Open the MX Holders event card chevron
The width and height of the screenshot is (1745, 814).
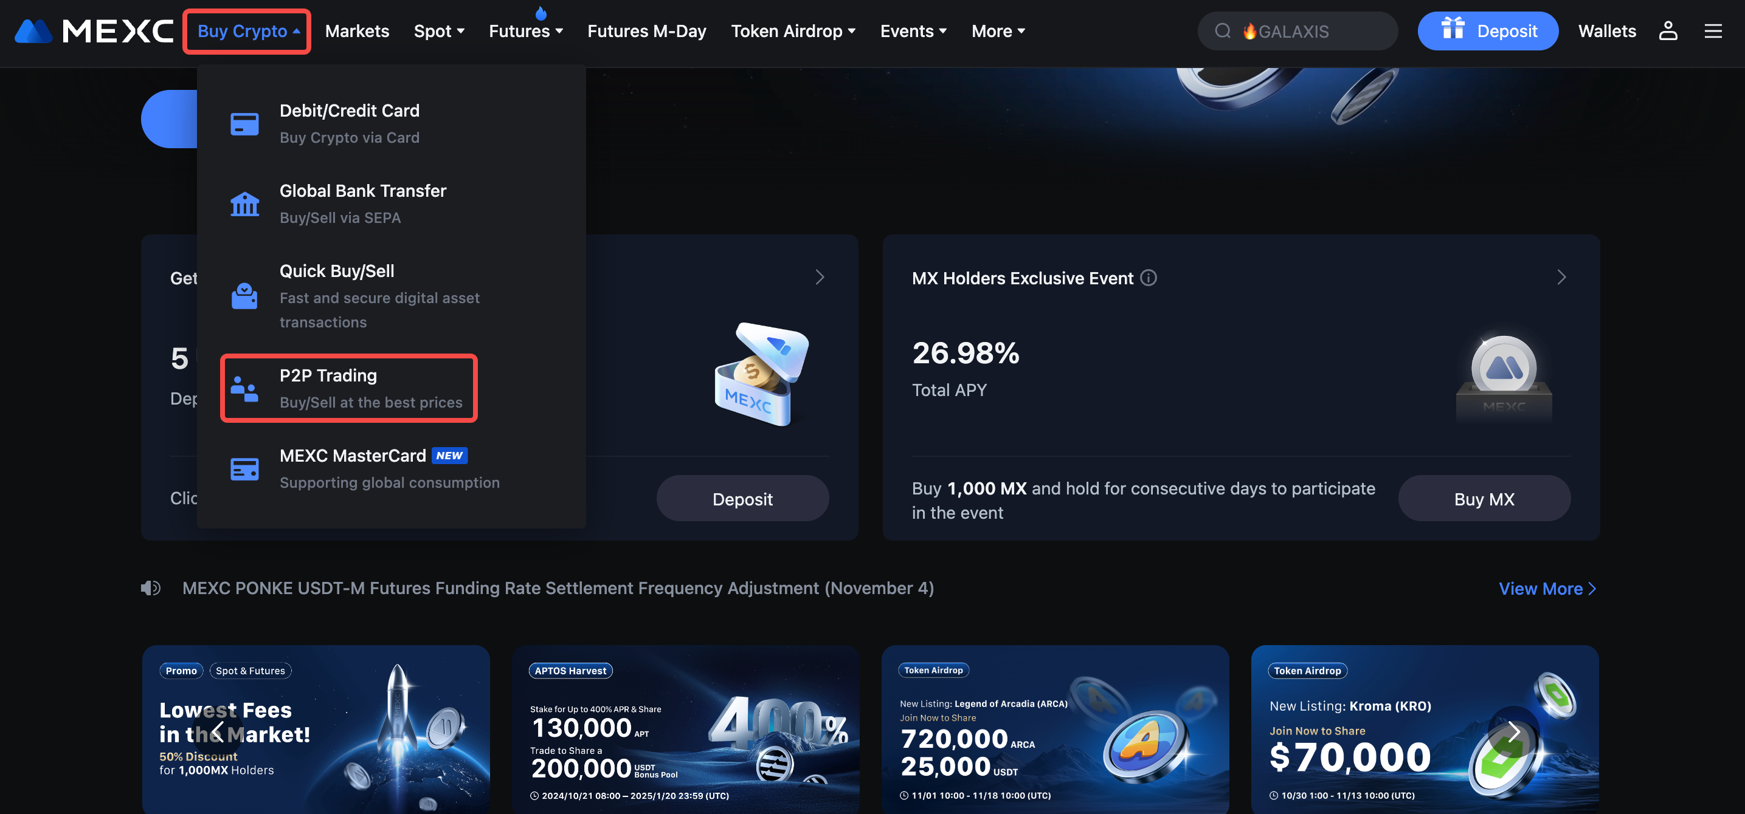(x=1561, y=278)
